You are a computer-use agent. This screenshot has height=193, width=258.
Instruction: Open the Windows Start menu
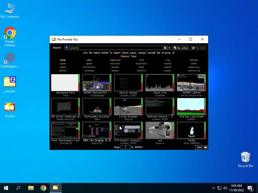6,188
